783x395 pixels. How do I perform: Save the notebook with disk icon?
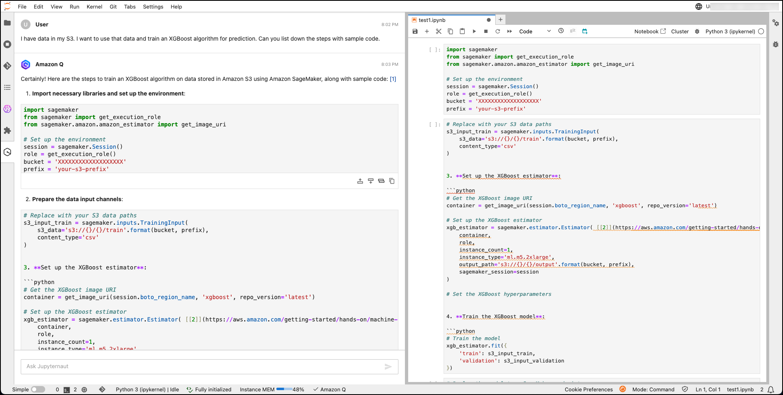415,31
